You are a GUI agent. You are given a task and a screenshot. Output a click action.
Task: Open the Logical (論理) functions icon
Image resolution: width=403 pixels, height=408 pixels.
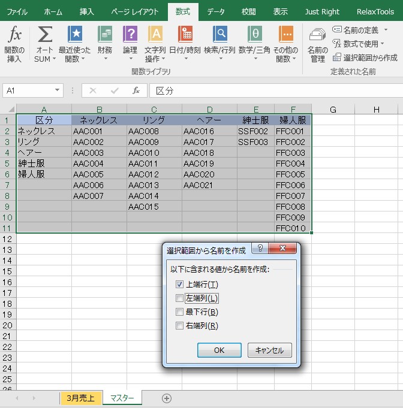pyautogui.click(x=130, y=34)
